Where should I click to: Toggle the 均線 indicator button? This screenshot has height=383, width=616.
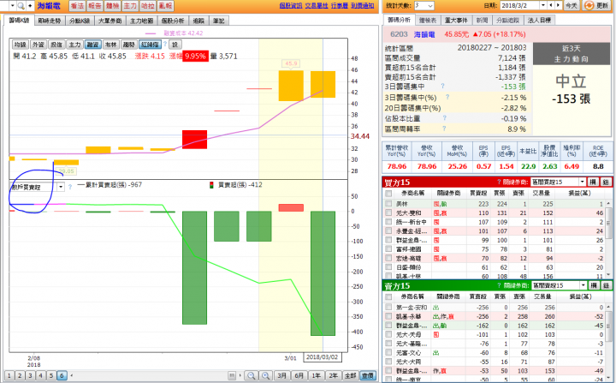coord(20,45)
